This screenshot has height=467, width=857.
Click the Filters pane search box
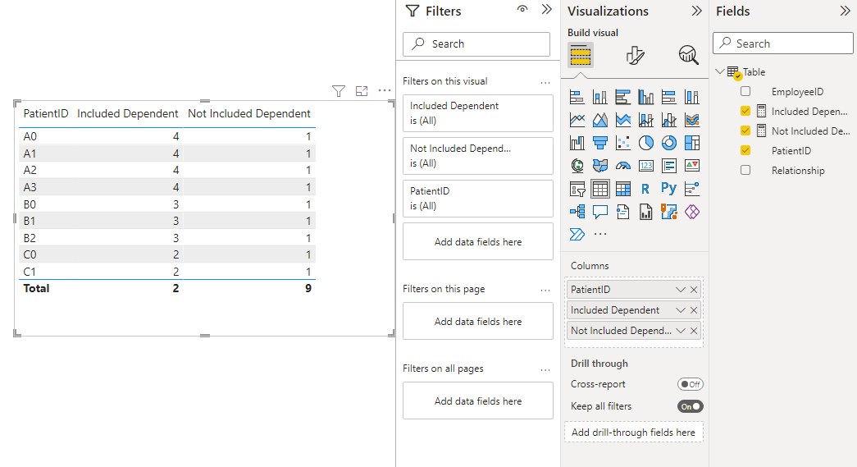point(476,43)
